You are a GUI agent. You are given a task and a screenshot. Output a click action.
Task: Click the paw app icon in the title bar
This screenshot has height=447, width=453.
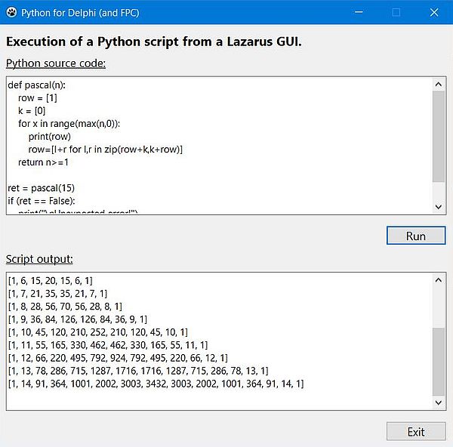pyautogui.click(x=11, y=12)
